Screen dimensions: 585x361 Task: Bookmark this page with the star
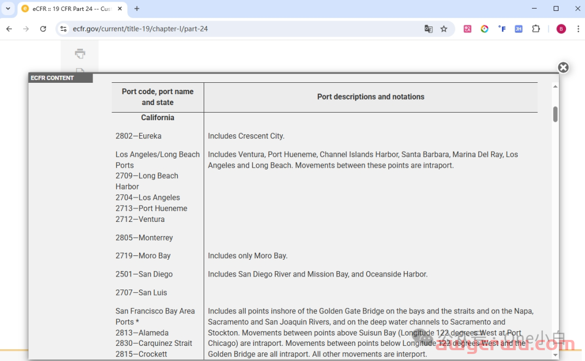pyautogui.click(x=444, y=29)
